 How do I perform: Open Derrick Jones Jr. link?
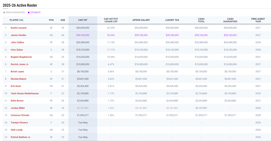coord(20,64)
